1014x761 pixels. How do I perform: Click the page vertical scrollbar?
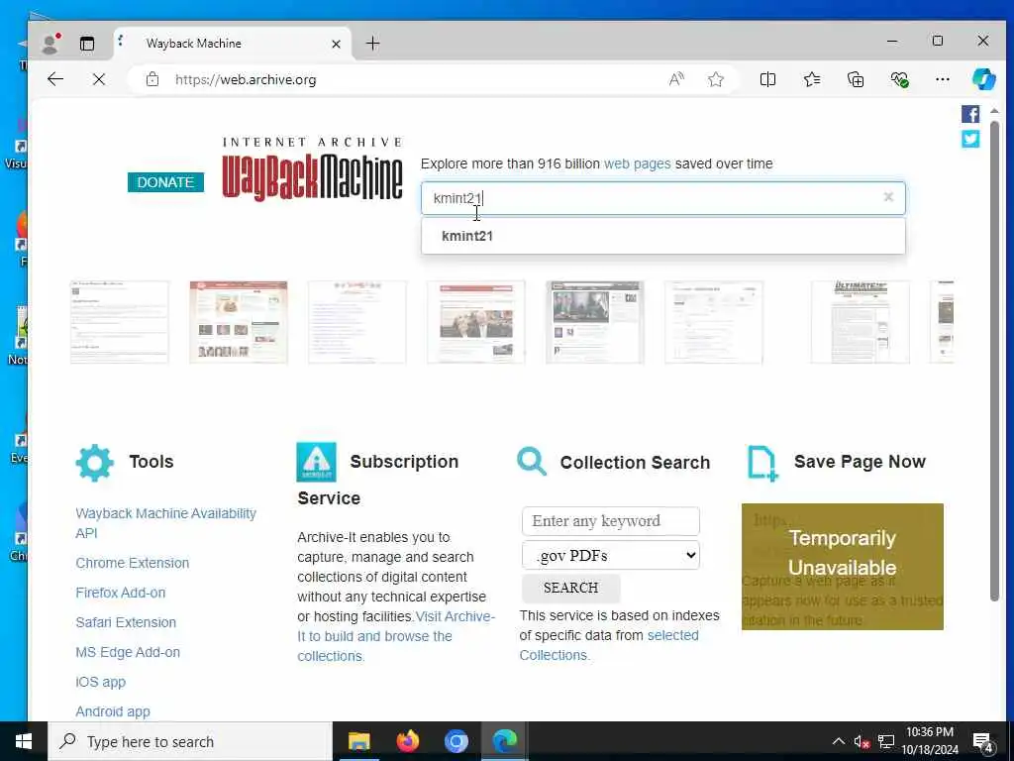[x=994, y=361]
